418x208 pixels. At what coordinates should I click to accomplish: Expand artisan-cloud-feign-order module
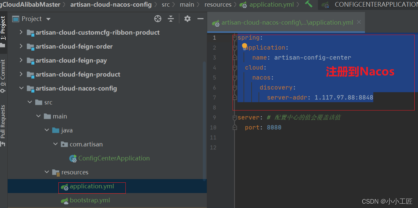21,46
